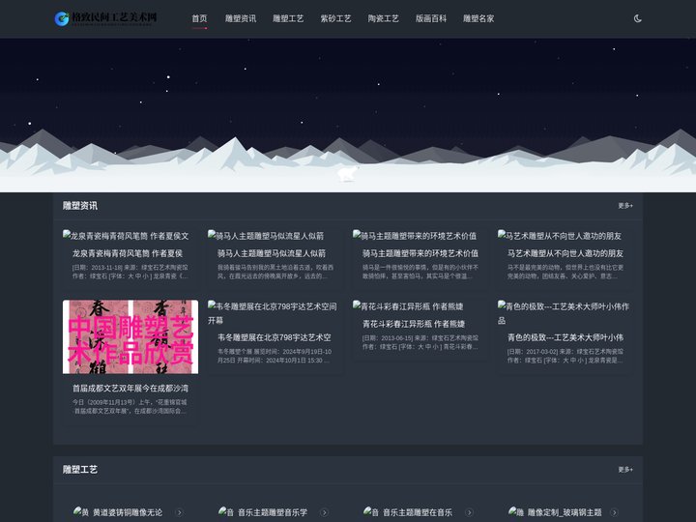Go to the 雕塑工艺 nav item
Viewport: 696px width, 522px height.
coord(288,18)
